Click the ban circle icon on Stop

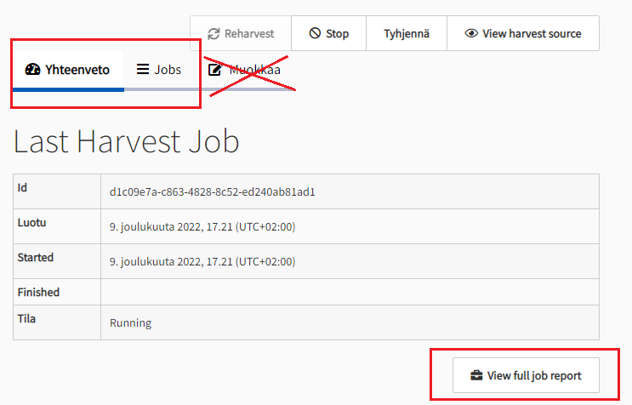(315, 34)
